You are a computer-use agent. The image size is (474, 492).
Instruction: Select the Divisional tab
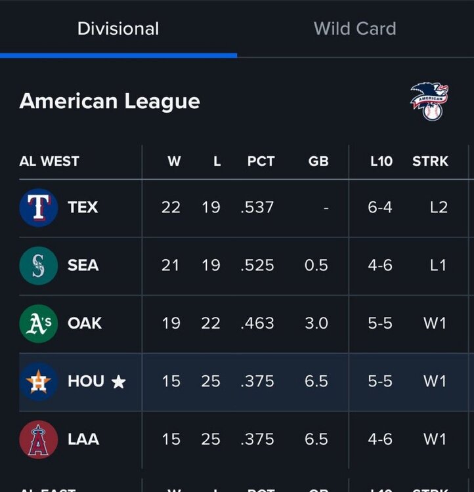click(118, 29)
